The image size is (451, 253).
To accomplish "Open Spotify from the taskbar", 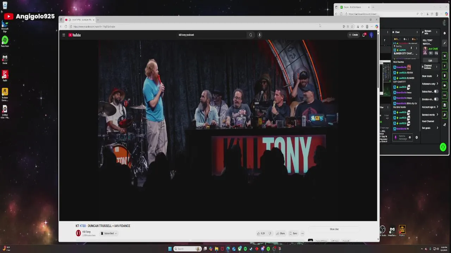I will point(245,249).
